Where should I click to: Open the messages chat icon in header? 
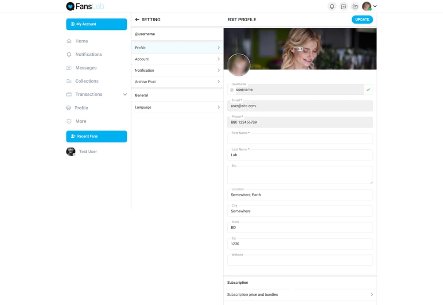coord(344,7)
